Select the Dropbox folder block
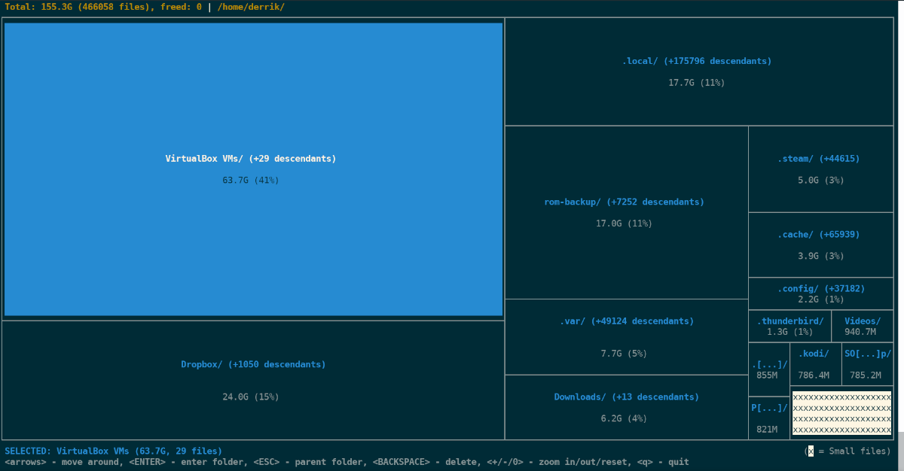The height and width of the screenshot is (471, 904). [253, 380]
